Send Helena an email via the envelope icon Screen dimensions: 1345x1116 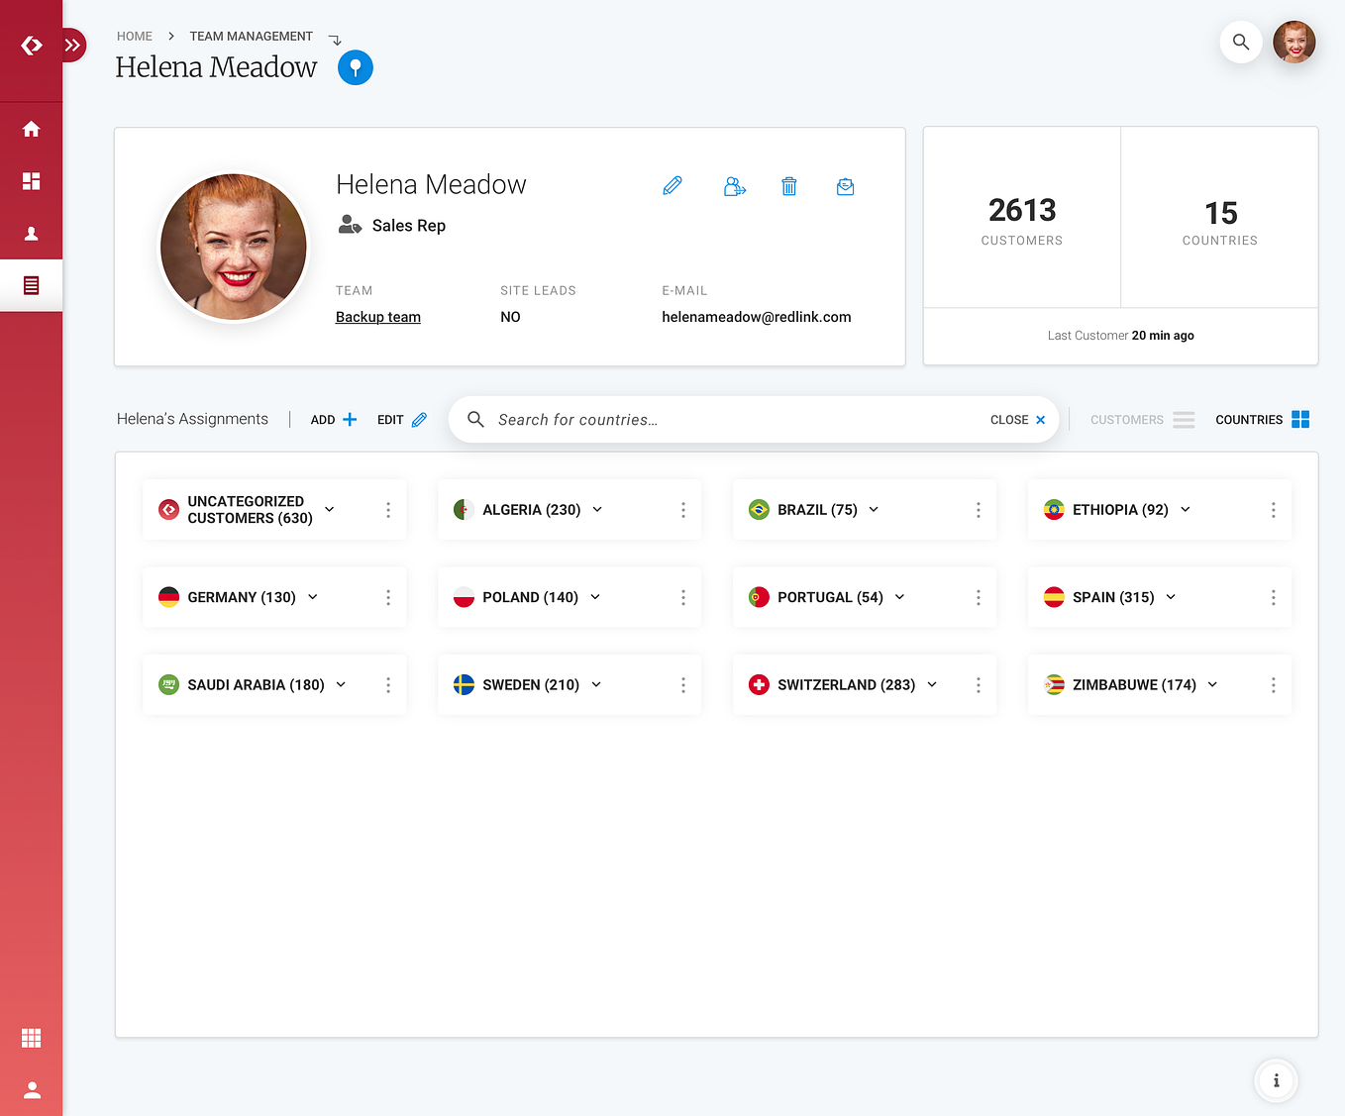(x=845, y=186)
